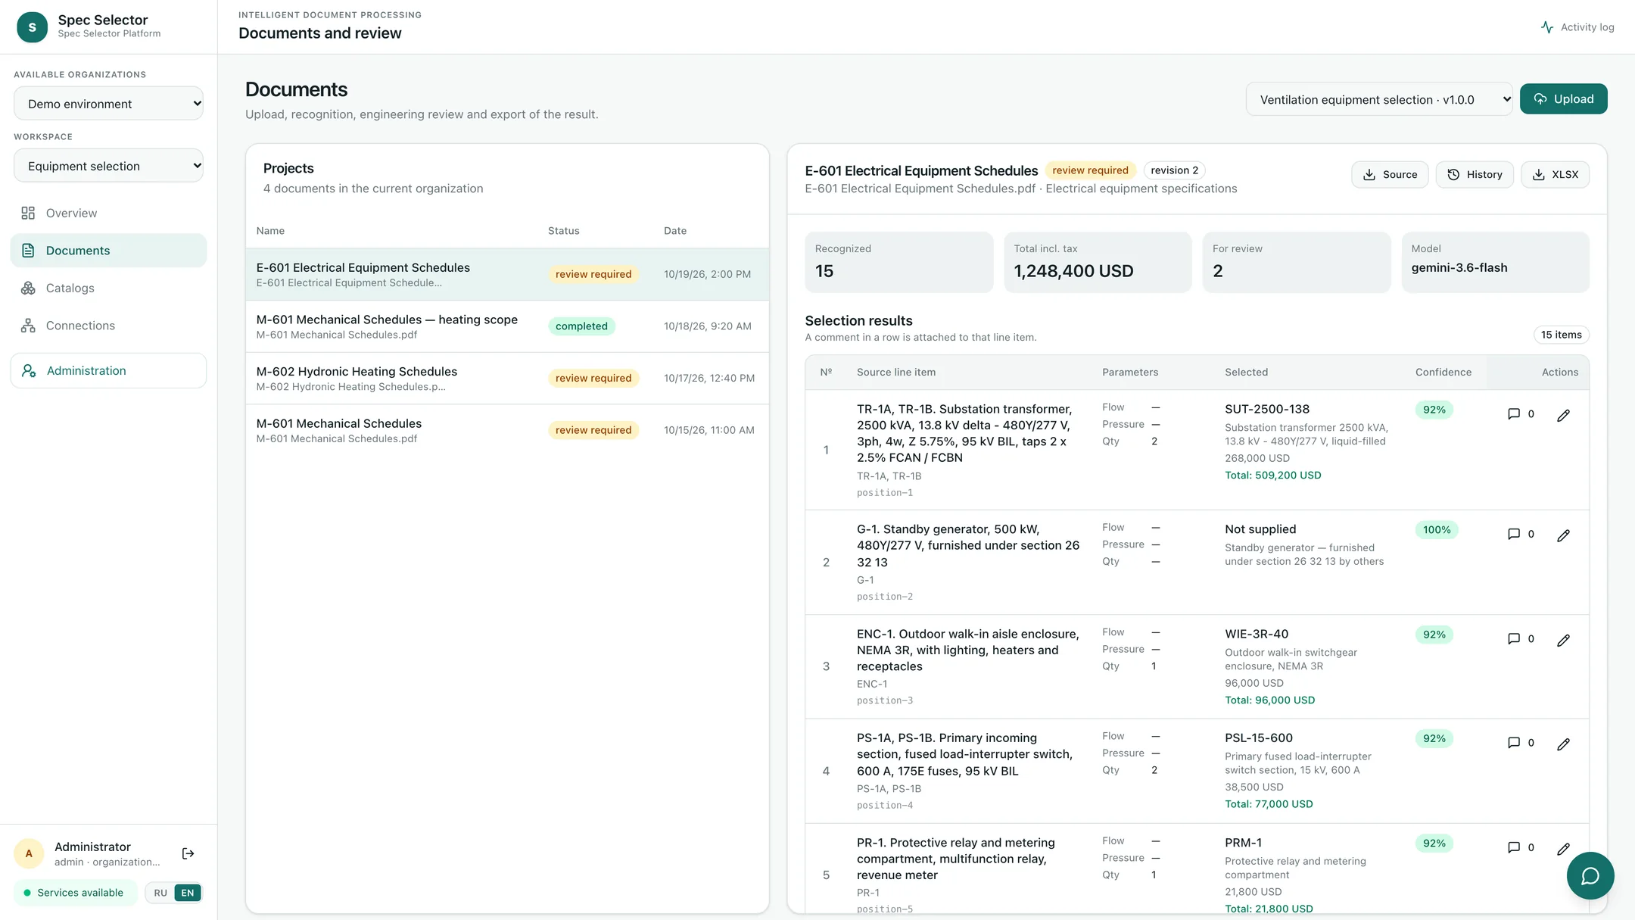Edit the PR-1 protective relay row
The width and height of the screenshot is (1635, 920).
point(1563,848)
